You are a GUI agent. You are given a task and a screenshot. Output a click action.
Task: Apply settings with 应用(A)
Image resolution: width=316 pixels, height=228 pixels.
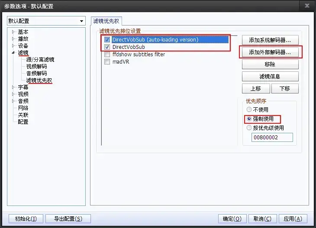pyautogui.click(x=293, y=219)
